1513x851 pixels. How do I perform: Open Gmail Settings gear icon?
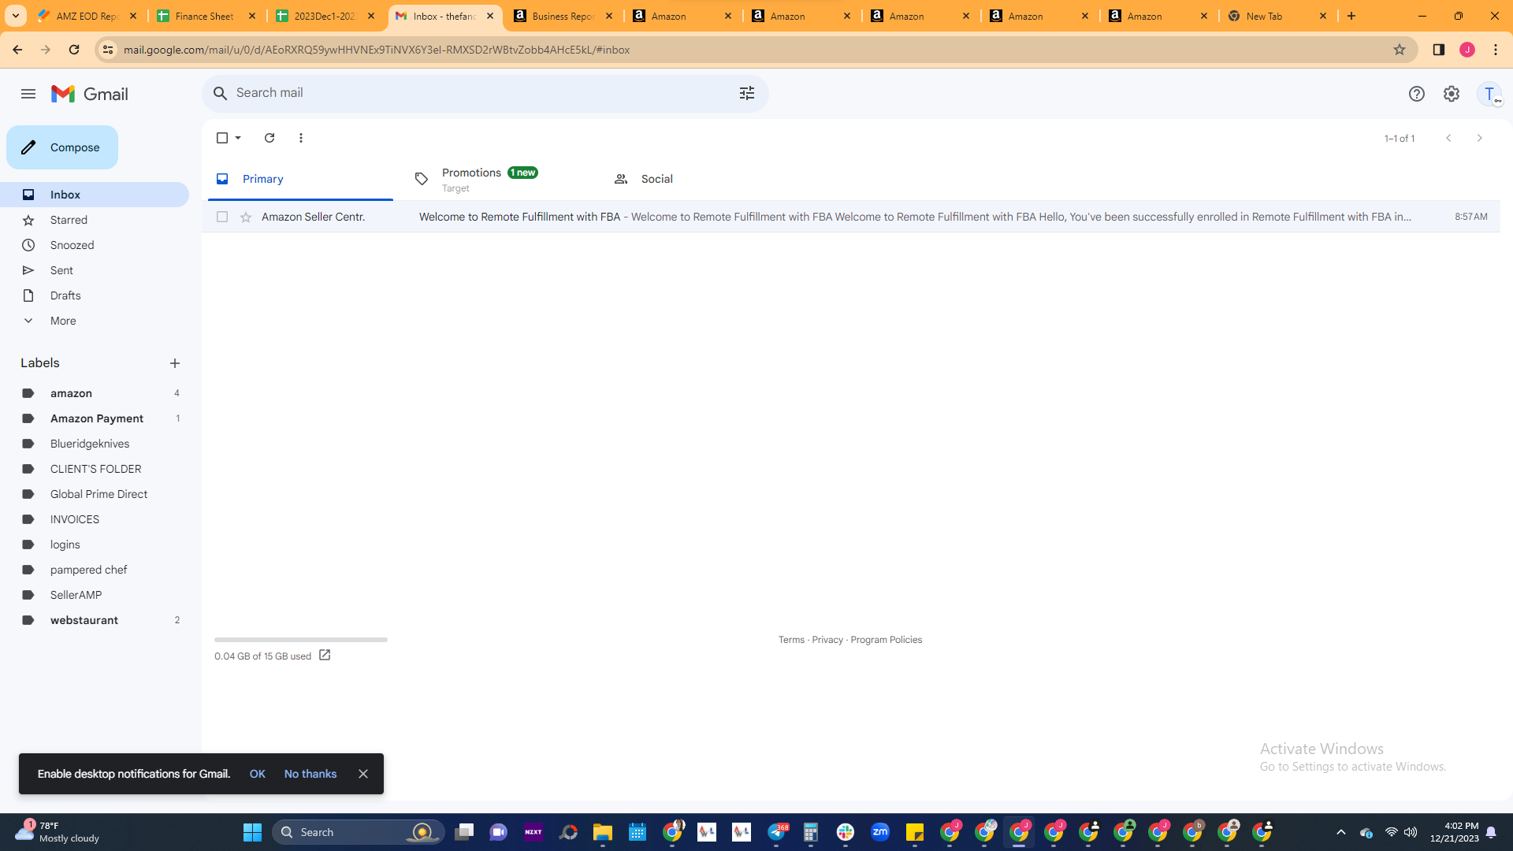[1452, 94]
